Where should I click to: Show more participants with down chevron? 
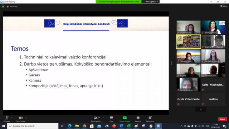point(201,109)
